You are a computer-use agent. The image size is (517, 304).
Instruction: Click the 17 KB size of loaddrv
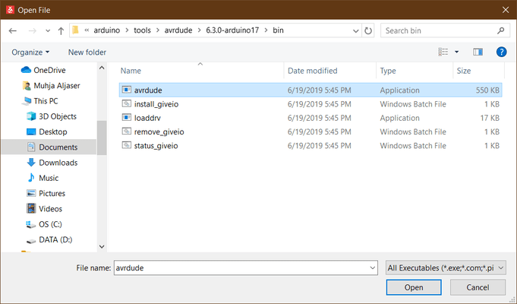tap(490, 118)
